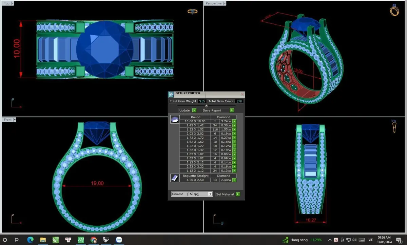
Task: Activate the Top viewport label
Action: tap(7, 3)
